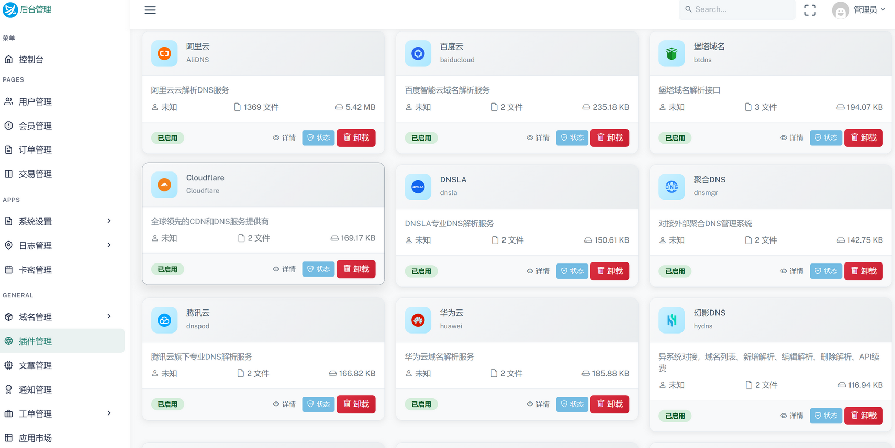Toggle 状态 of 堡塔域名 plugin
Viewport: 895px width, 448px height.
click(826, 137)
